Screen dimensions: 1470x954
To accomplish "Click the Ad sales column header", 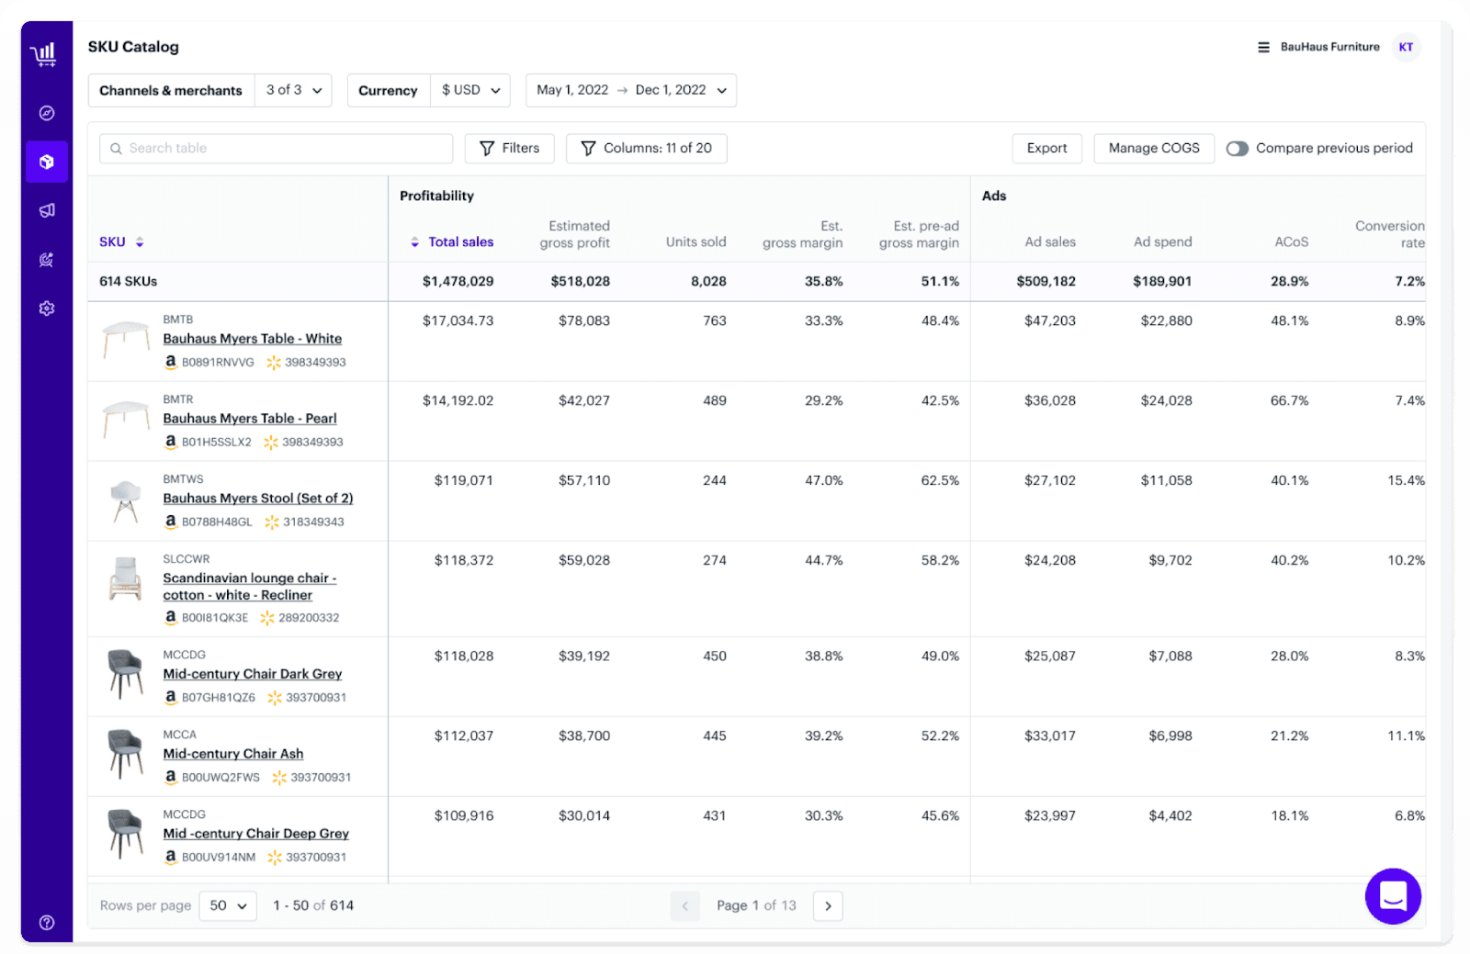I will pyautogui.click(x=1050, y=242).
